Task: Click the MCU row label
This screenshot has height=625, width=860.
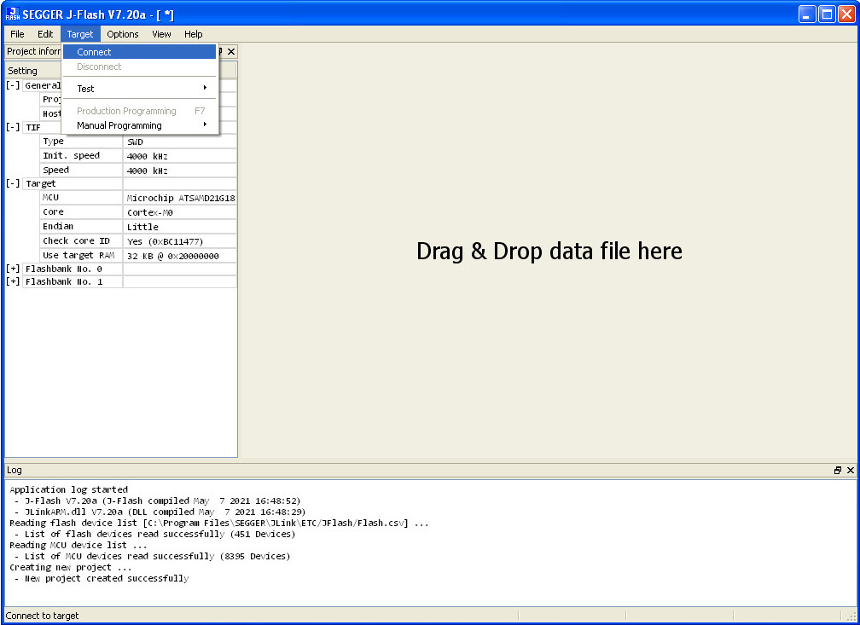Action: tap(81, 198)
